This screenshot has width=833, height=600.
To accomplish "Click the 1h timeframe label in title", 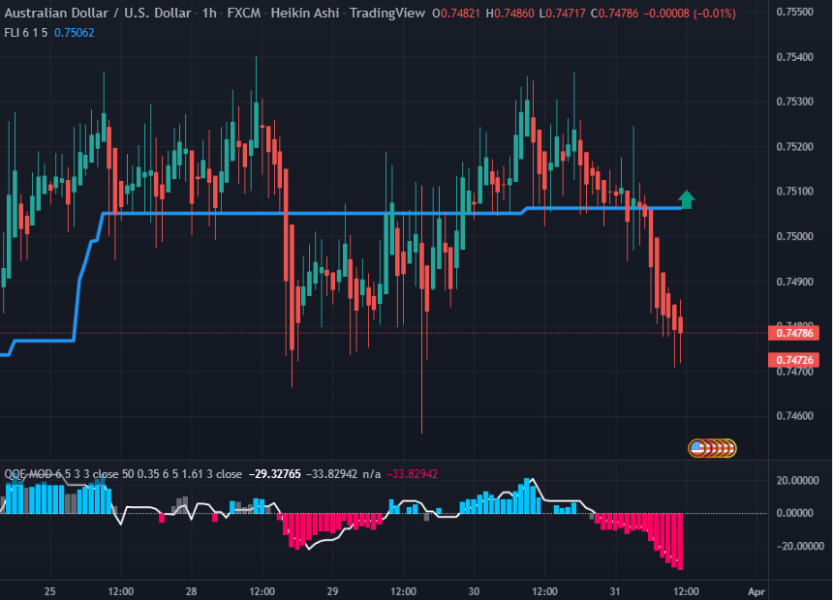I will [209, 14].
